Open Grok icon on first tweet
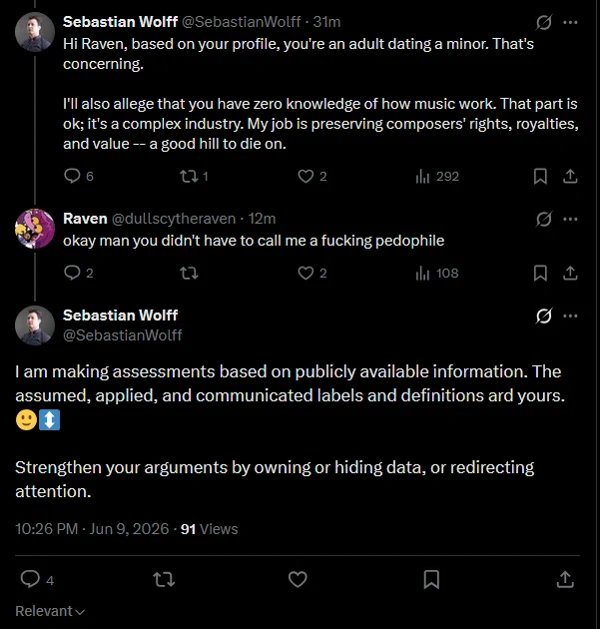600x629 pixels. [544, 22]
